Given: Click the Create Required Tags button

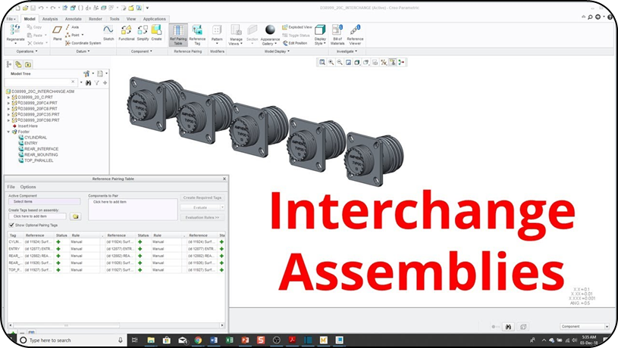Looking at the screenshot, I should pyautogui.click(x=202, y=197).
